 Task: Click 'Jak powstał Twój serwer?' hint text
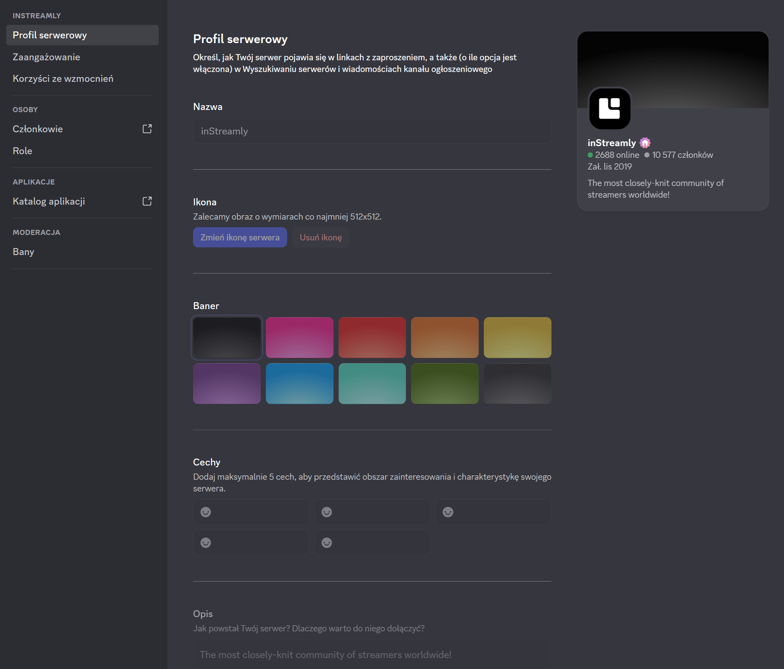click(x=309, y=628)
